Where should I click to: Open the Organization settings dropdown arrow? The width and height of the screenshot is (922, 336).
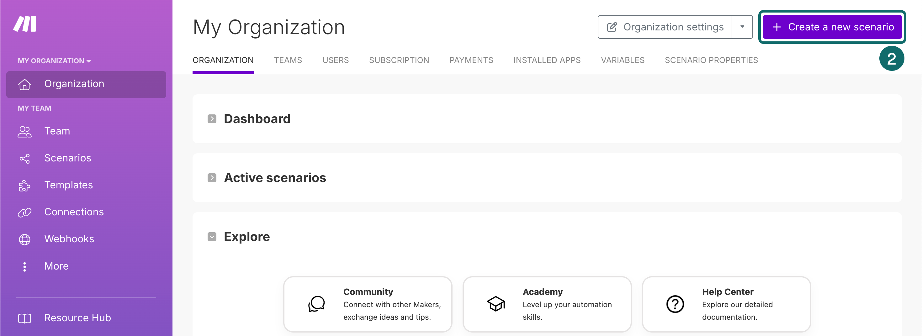742,27
